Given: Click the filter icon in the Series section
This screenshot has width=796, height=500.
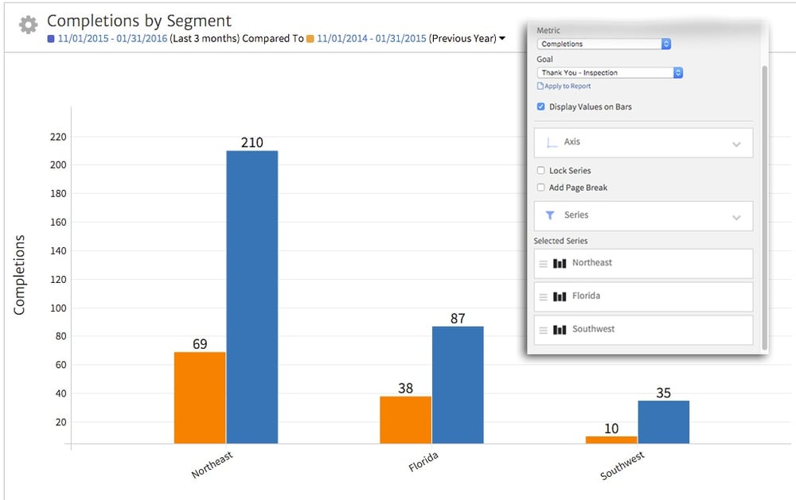Looking at the screenshot, I should coord(551,215).
